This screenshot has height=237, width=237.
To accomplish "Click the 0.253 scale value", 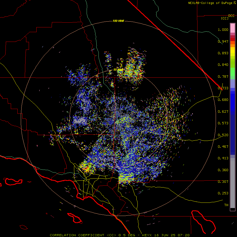I will click(x=223, y=193).
